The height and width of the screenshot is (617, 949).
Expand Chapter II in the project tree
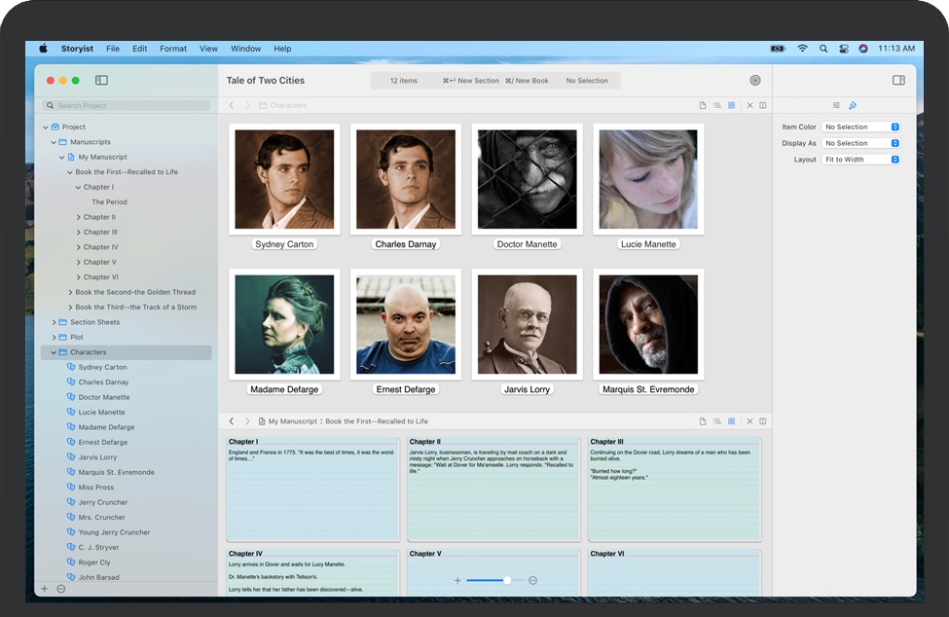(x=79, y=217)
